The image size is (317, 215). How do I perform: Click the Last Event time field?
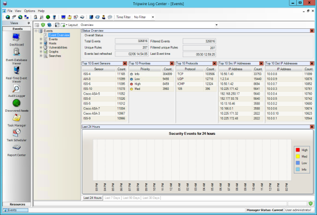[199, 54]
